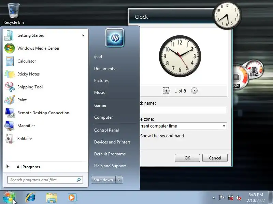
Task: Open Games from Start menu
Action: point(100,105)
